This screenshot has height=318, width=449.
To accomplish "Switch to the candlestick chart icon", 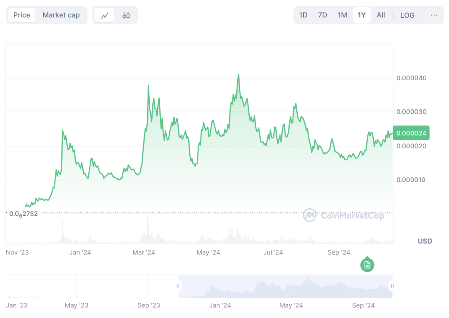I will click(x=126, y=16).
